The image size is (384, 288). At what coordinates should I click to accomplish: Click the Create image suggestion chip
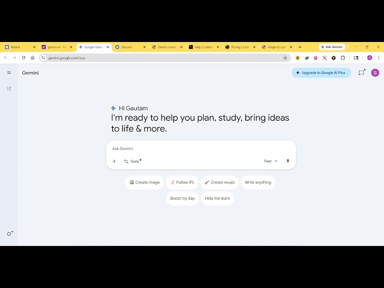[x=145, y=182]
